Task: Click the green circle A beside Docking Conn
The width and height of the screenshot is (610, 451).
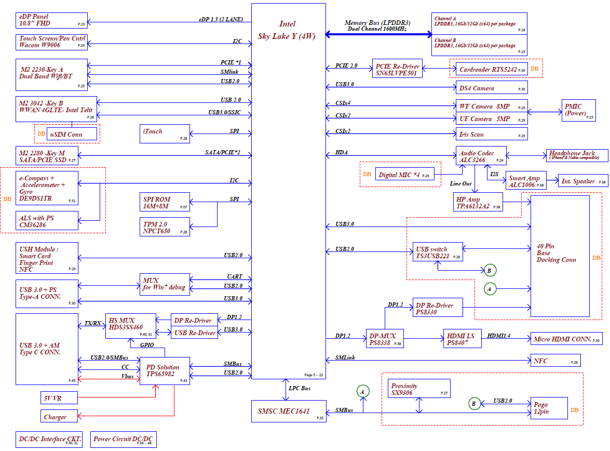Action: tap(489, 288)
